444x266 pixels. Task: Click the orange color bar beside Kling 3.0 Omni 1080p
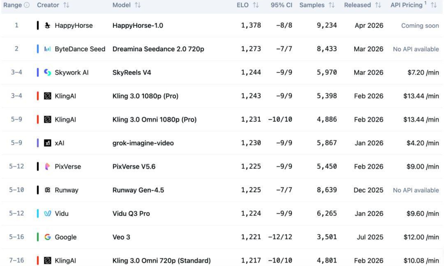[38, 120]
